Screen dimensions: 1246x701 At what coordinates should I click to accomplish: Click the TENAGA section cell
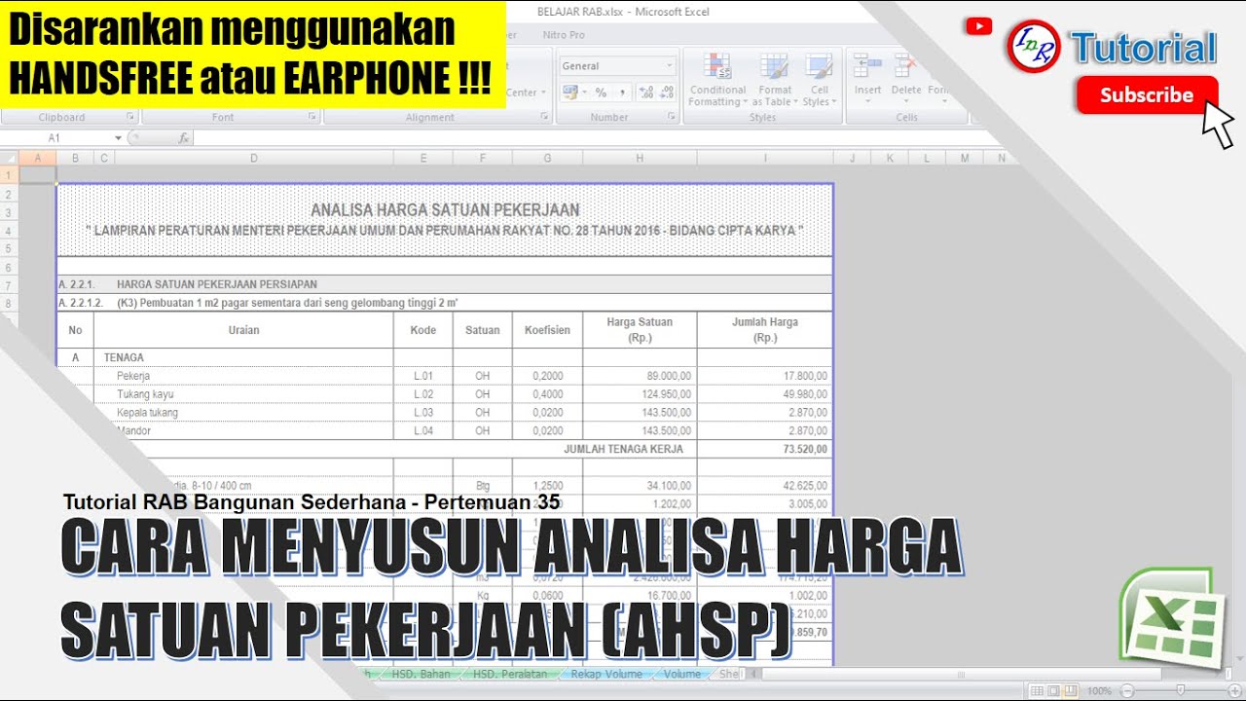pyautogui.click(x=124, y=357)
